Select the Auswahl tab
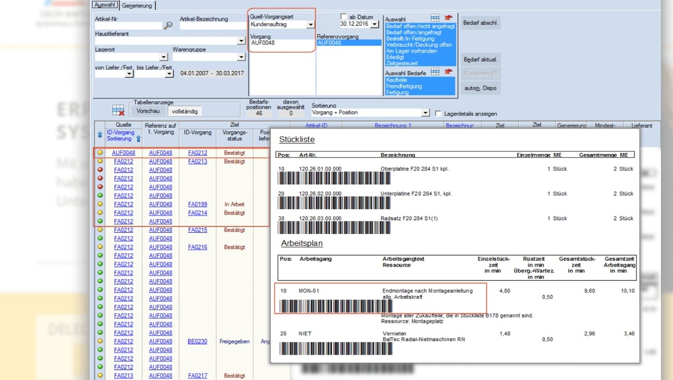The height and width of the screenshot is (380, 673). pos(105,5)
